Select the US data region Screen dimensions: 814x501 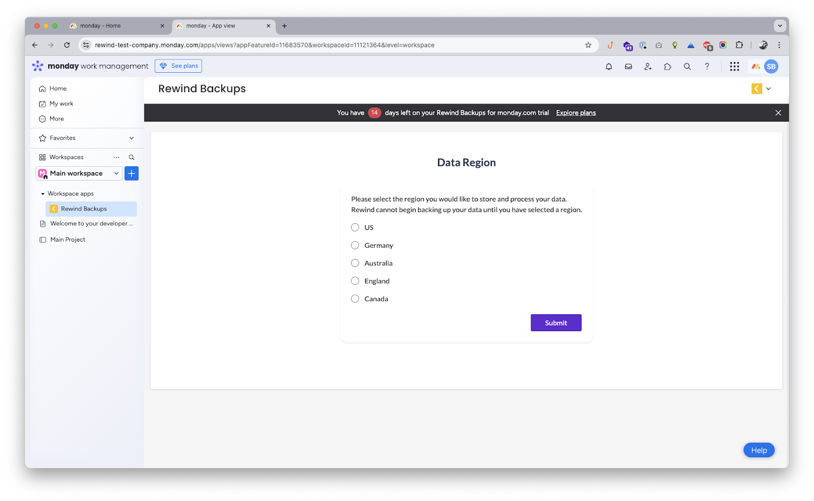[355, 227]
